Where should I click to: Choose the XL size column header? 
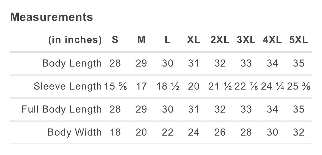pyautogui.click(x=193, y=40)
